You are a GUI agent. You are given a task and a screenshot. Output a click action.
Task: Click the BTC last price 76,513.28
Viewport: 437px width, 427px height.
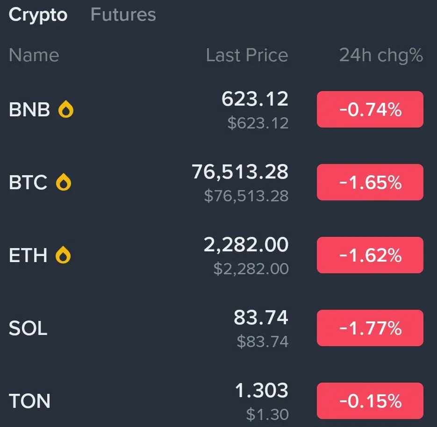240,172
